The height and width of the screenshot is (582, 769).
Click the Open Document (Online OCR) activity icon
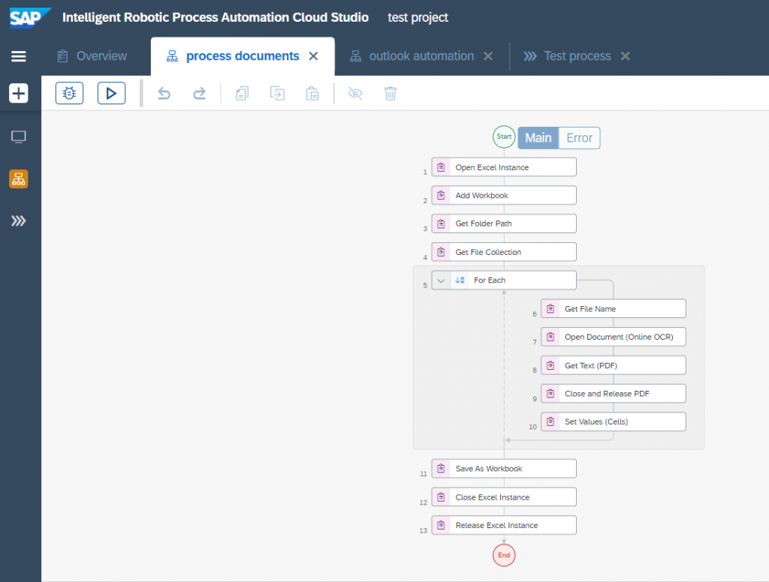pos(550,337)
